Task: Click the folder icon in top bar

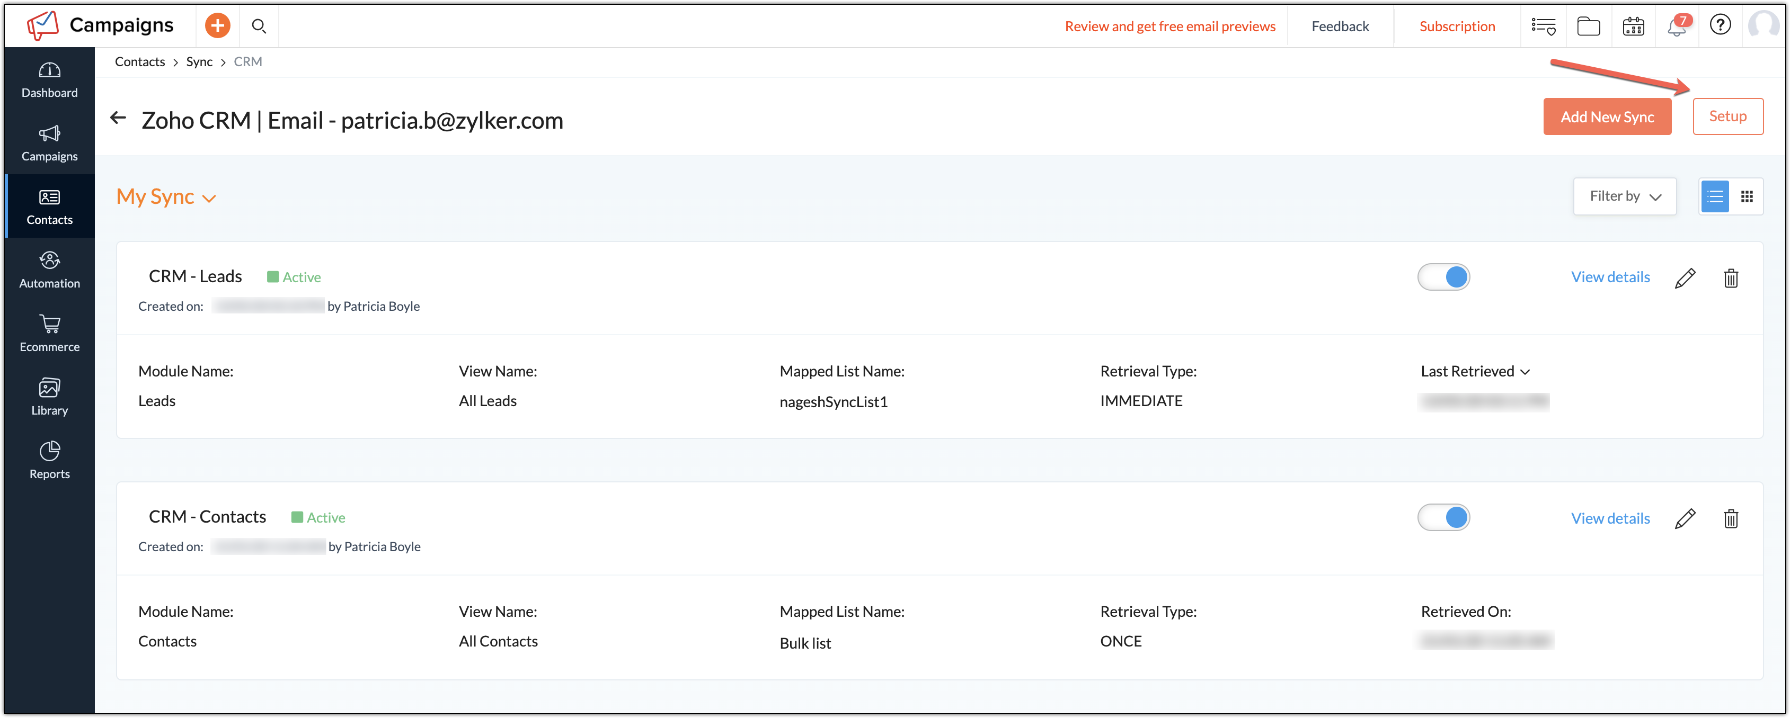Action: click(x=1589, y=26)
